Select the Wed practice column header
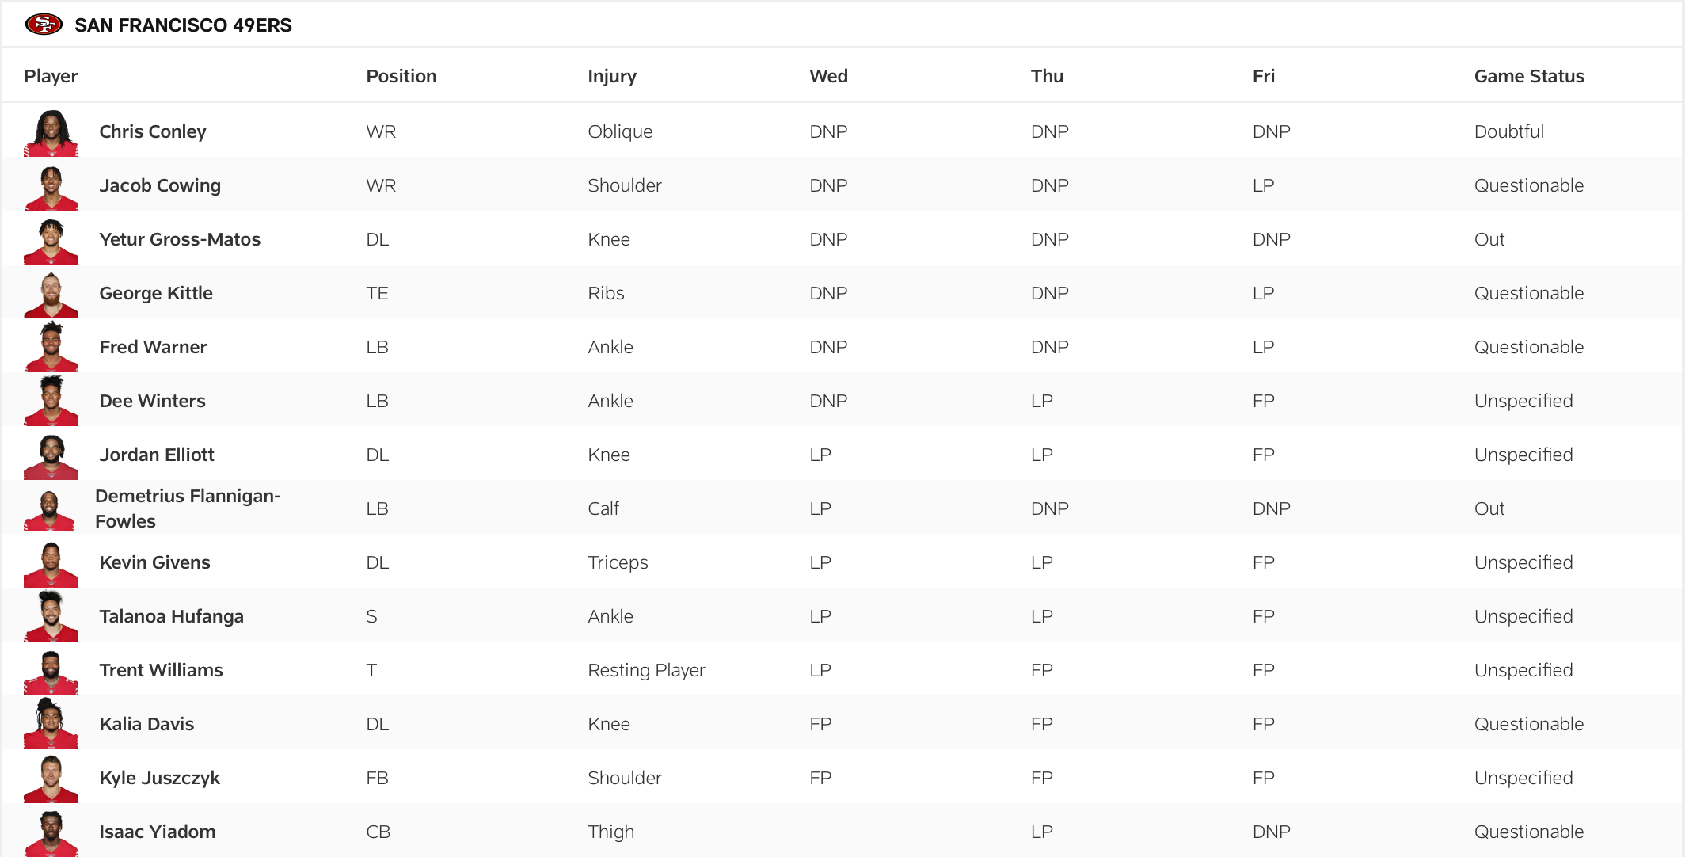 828,76
